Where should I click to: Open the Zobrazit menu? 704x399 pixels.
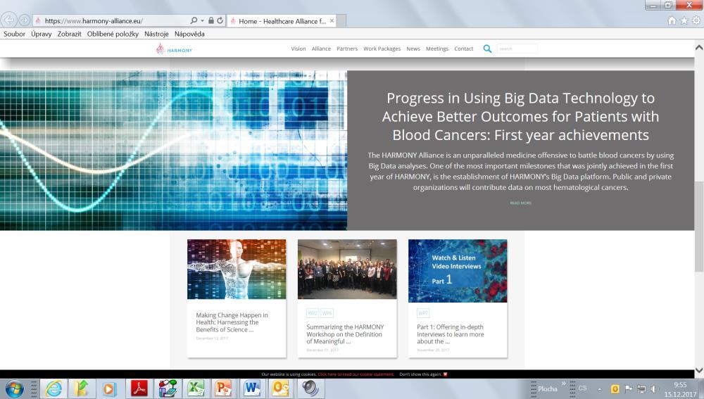[x=69, y=34]
